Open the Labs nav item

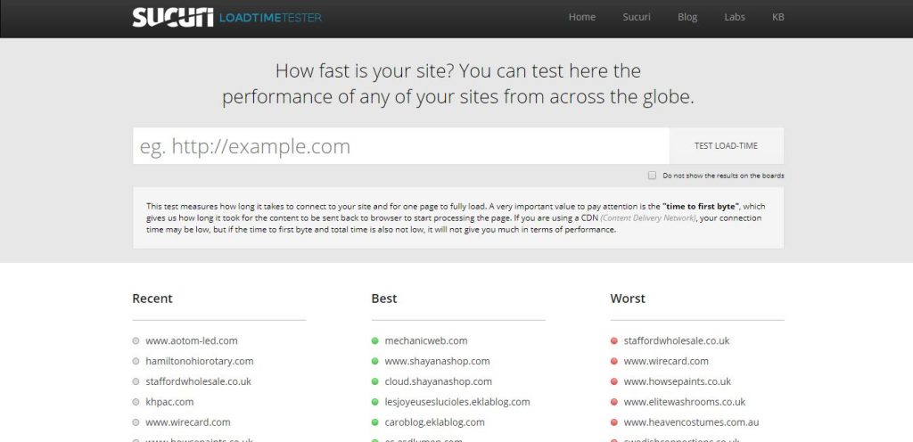(735, 17)
